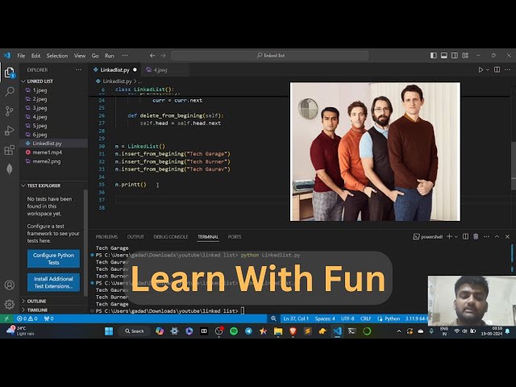Open meme1.mp4 in the explorer
516x387 pixels.
point(47,152)
